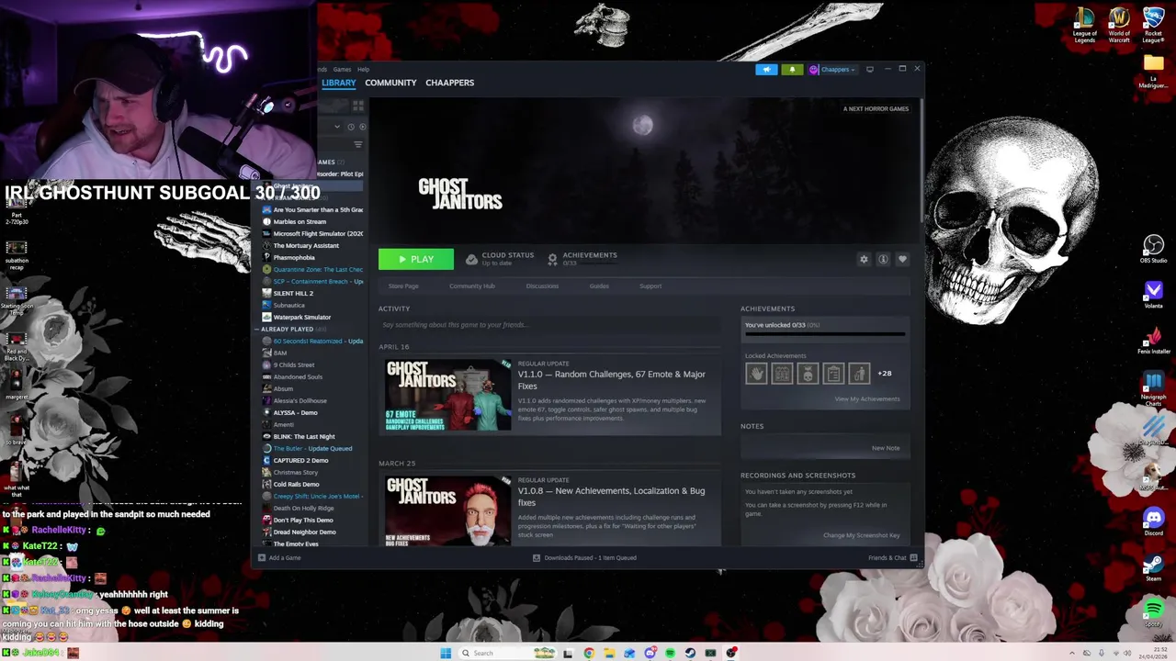1176x661 pixels.
Task: Select Marbles on Stream in library
Action: pyautogui.click(x=300, y=221)
